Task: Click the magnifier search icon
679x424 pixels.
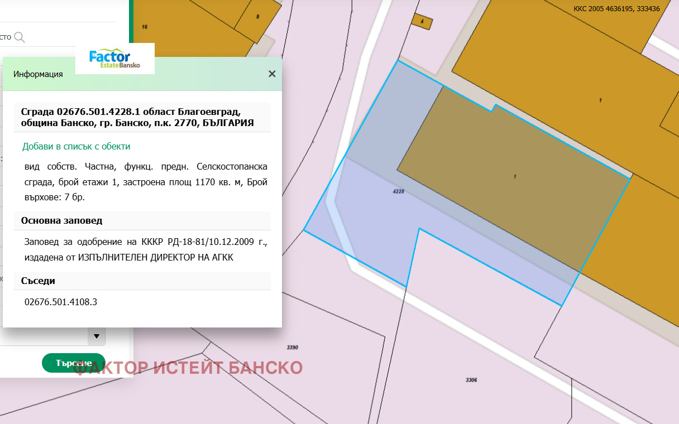Action: [x=20, y=37]
